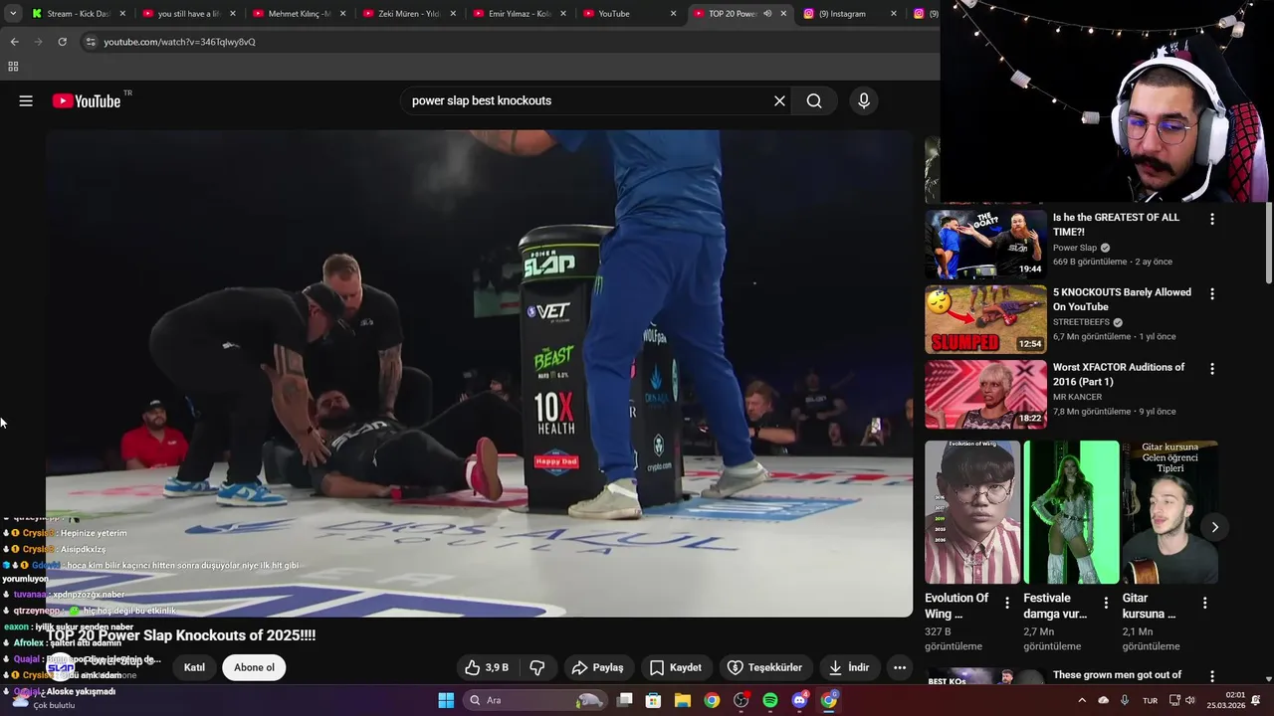Open Windows Start menu

click(x=446, y=700)
